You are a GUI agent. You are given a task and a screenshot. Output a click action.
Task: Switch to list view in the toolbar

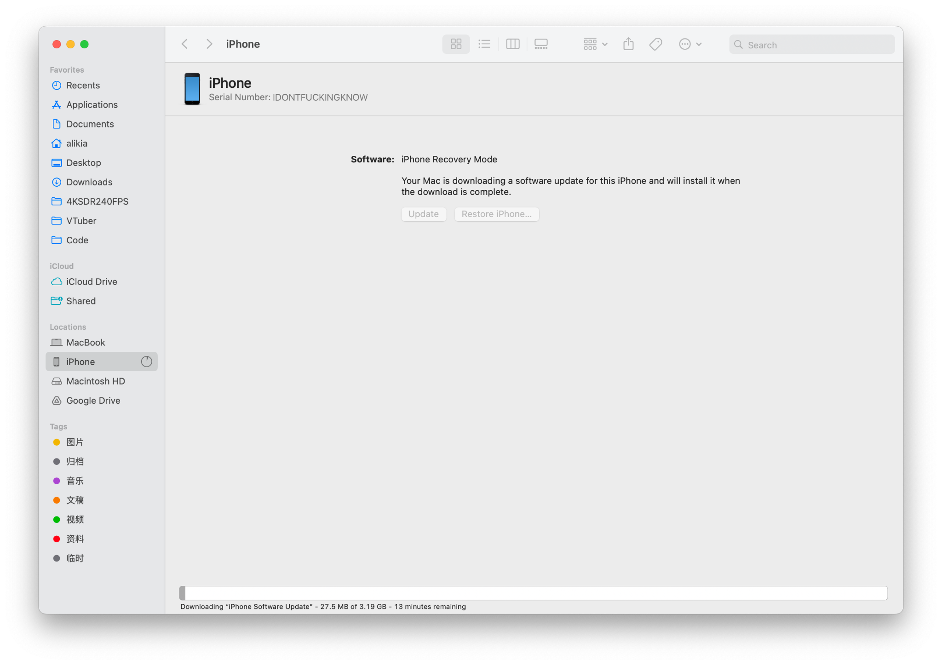484,44
